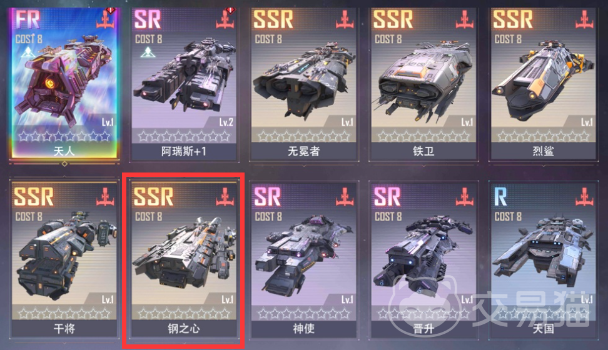Screen dimensions: 608x350
Task: Click the red notification badge on 天人 card
Action: tap(111, 11)
